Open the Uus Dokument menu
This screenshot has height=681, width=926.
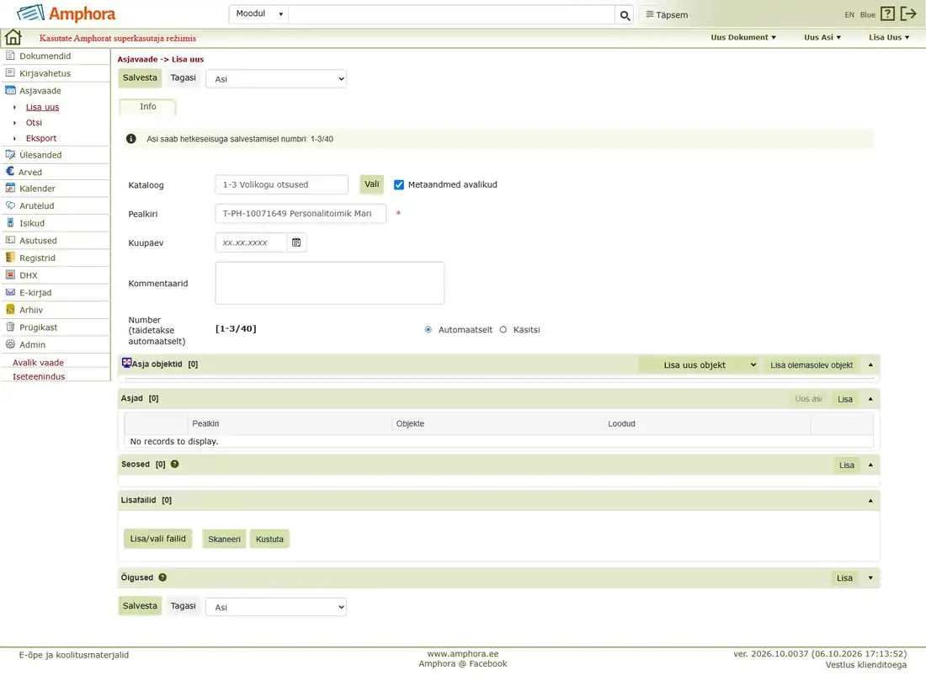[x=743, y=37]
